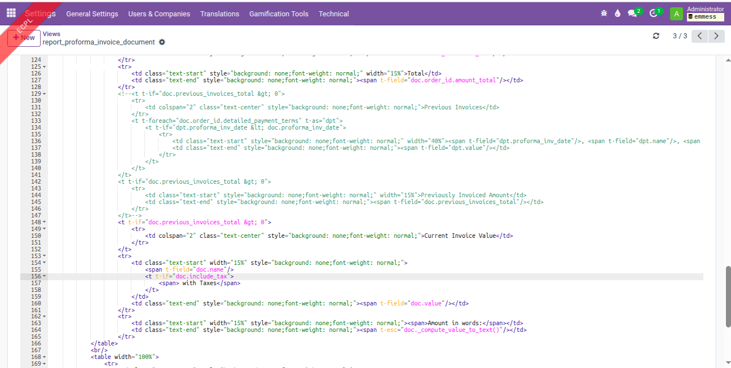Screen dimensions: 731x368
Task: Go to the next record with the right arrow
Action: coord(716,36)
